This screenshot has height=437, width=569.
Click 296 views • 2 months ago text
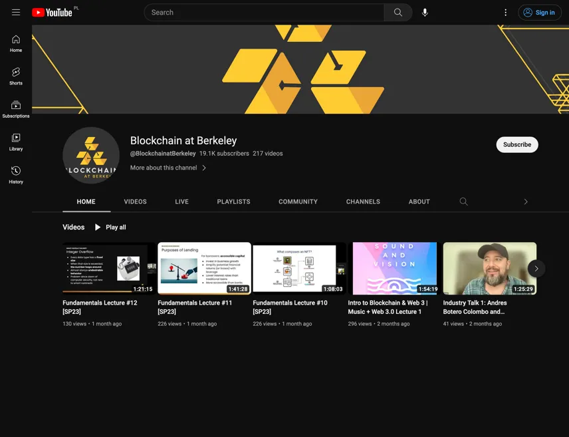tap(379, 324)
